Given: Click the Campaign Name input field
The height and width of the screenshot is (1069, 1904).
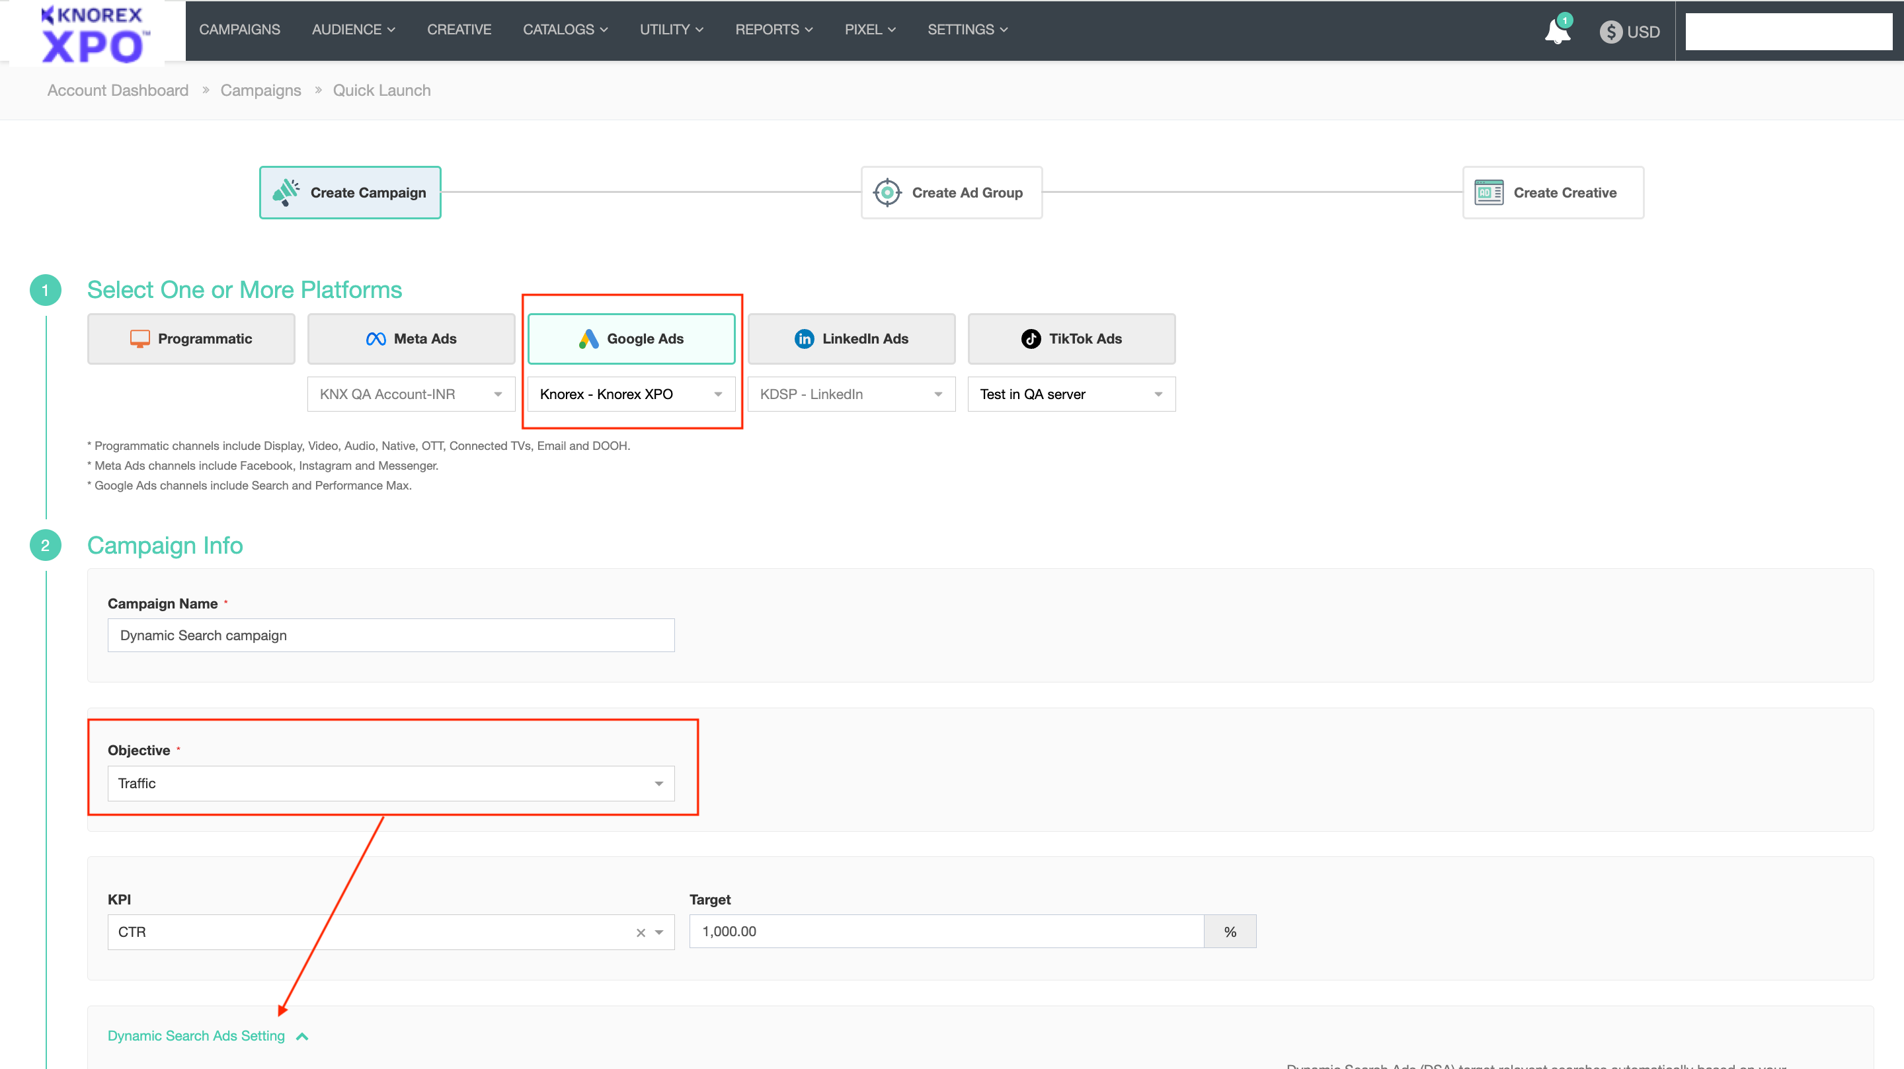Looking at the screenshot, I should tap(391, 636).
